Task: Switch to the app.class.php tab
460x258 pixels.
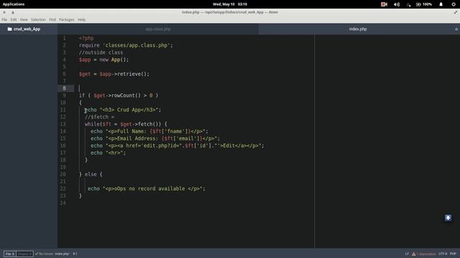Action: click(x=158, y=29)
